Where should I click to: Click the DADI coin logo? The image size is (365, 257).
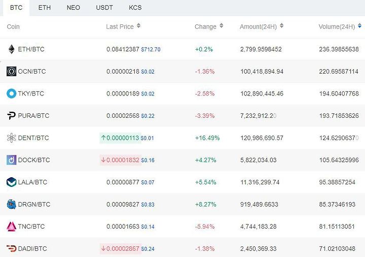(11, 248)
